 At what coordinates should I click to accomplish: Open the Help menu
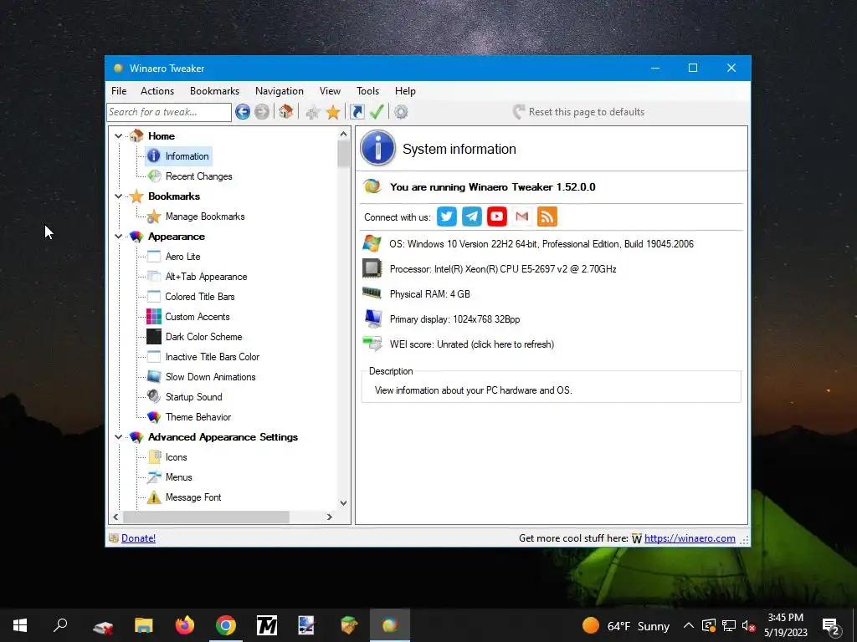coord(406,91)
